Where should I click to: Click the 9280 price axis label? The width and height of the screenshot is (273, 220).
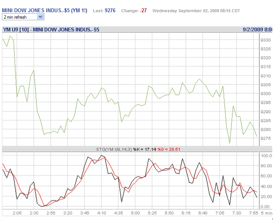[266, 129]
